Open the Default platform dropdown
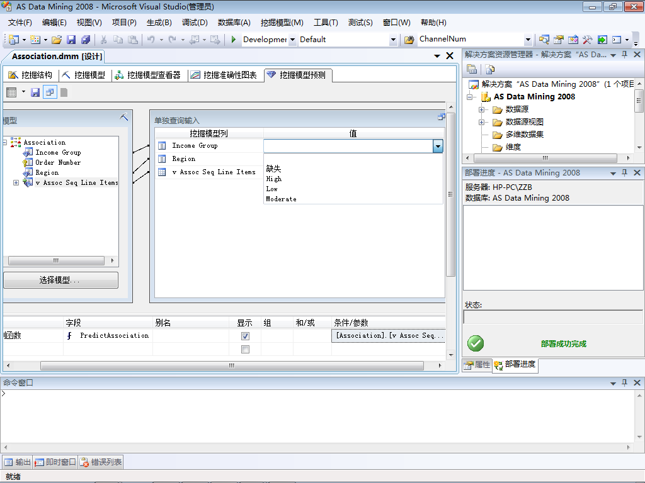645x483 pixels. click(x=393, y=40)
